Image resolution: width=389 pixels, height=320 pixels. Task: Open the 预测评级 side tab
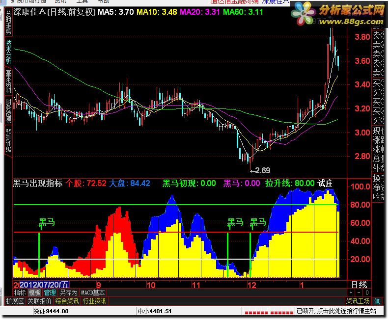point(8,140)
